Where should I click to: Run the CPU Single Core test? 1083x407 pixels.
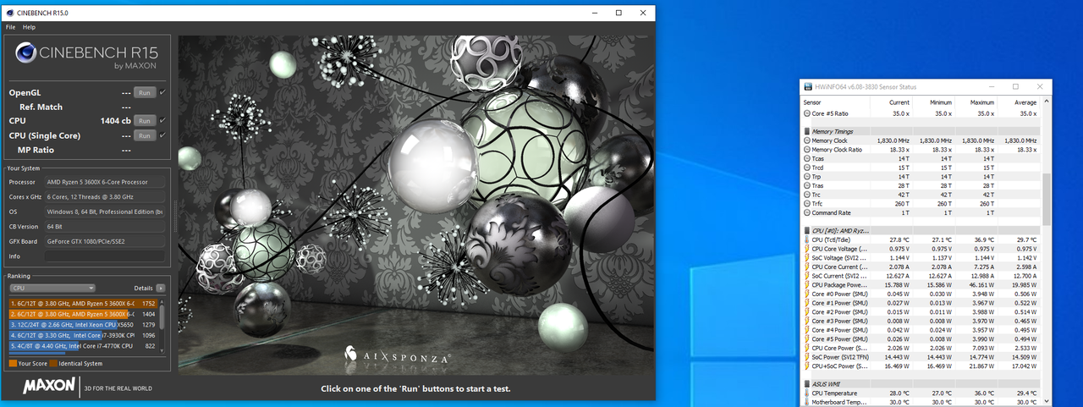145,135
